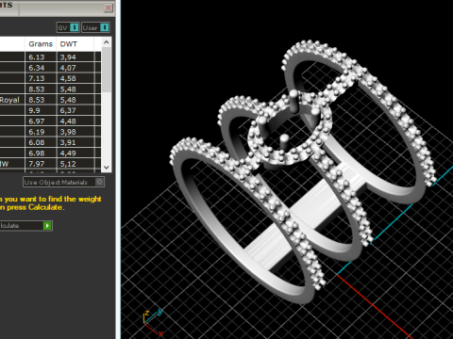Select the 4,49 DWT cell
This screenshot has height=339, width=453.
coord(75,153)
